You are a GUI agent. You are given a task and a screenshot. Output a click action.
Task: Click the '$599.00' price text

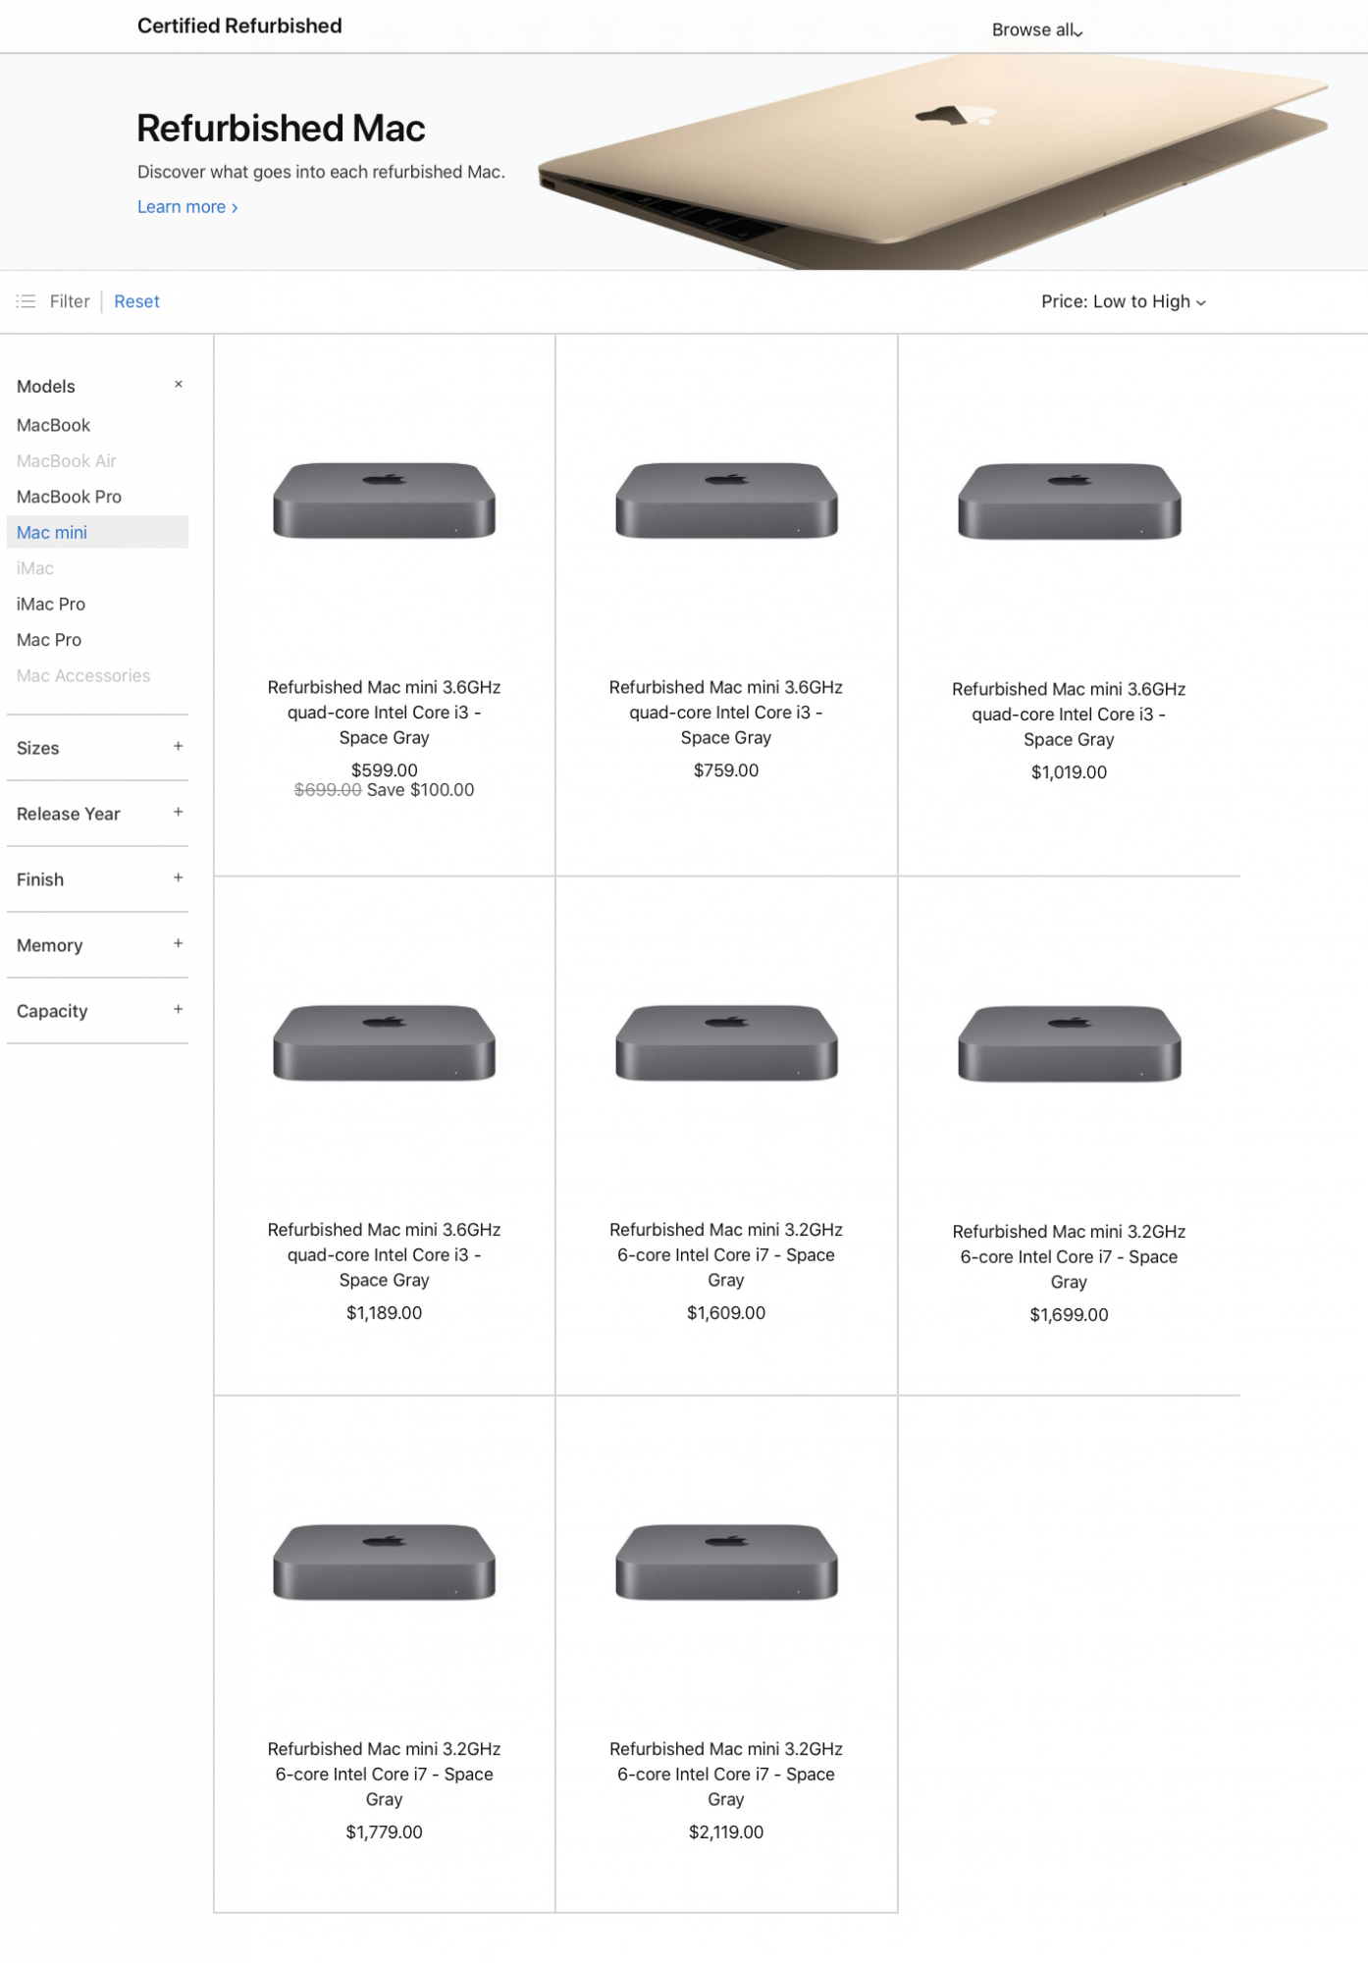(384, 770)
